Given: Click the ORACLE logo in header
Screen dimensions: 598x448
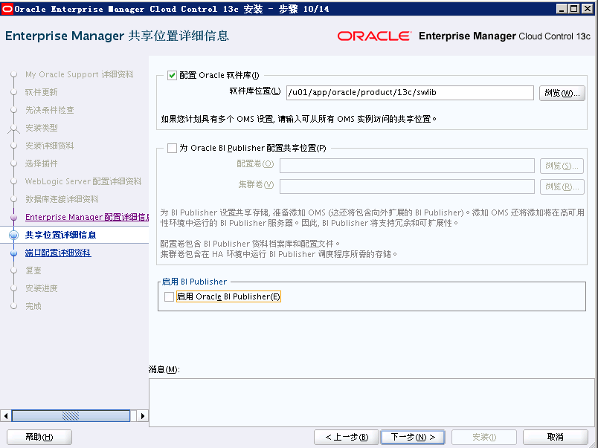Looking at the screenshot, I should pyautogui.click(x=375, y=36).
